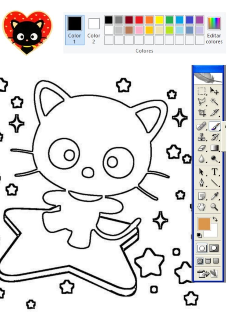Choose the Gradient tool
Viewport: 234px width, 312px height.
tap(215, 148)
